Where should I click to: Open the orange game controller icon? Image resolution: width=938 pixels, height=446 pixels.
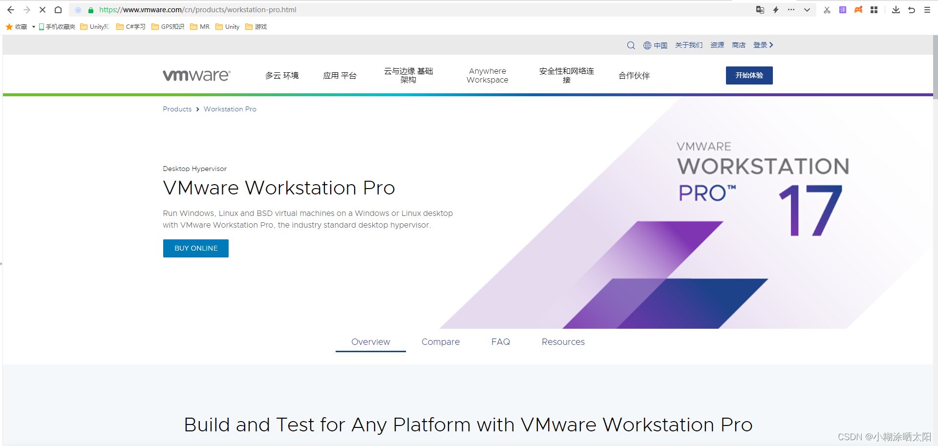click(858, 10)
